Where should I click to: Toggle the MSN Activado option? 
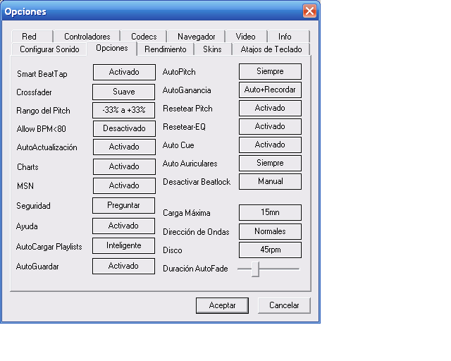click(124, 185)
